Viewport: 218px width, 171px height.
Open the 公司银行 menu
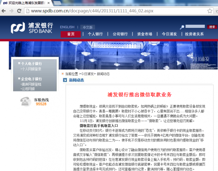pyautogui.click(x=120, y=34)
